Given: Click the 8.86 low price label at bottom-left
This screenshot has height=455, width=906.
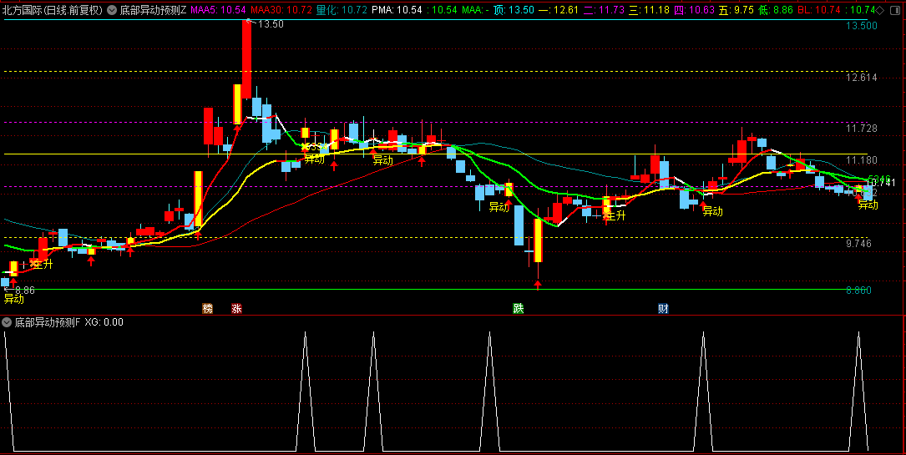Looking at the screenshot, I should pyautogui.click(x=25, y=290).
